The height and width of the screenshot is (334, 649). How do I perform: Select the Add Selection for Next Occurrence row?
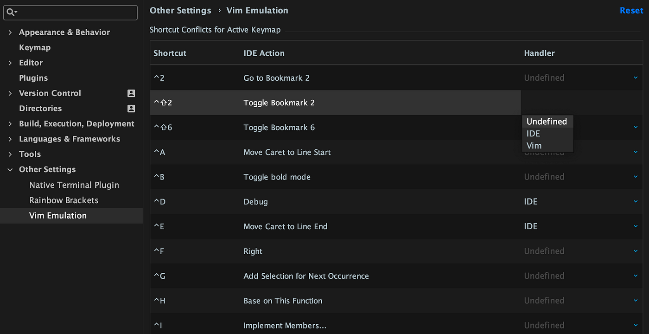click(306, 276)
